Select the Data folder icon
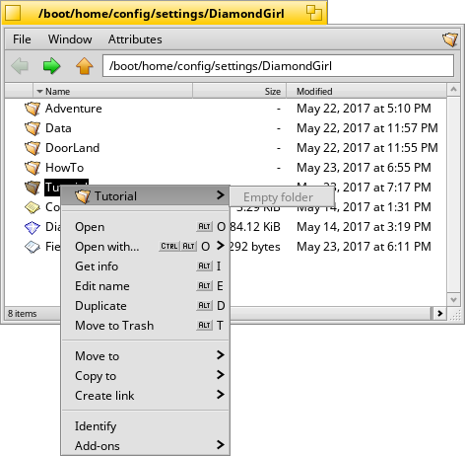Viewport: 465px width, 456px height. [x=33, y=128]
